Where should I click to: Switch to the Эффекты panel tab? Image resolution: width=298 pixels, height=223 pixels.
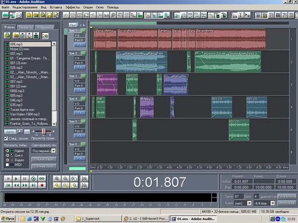coord(25,27)
